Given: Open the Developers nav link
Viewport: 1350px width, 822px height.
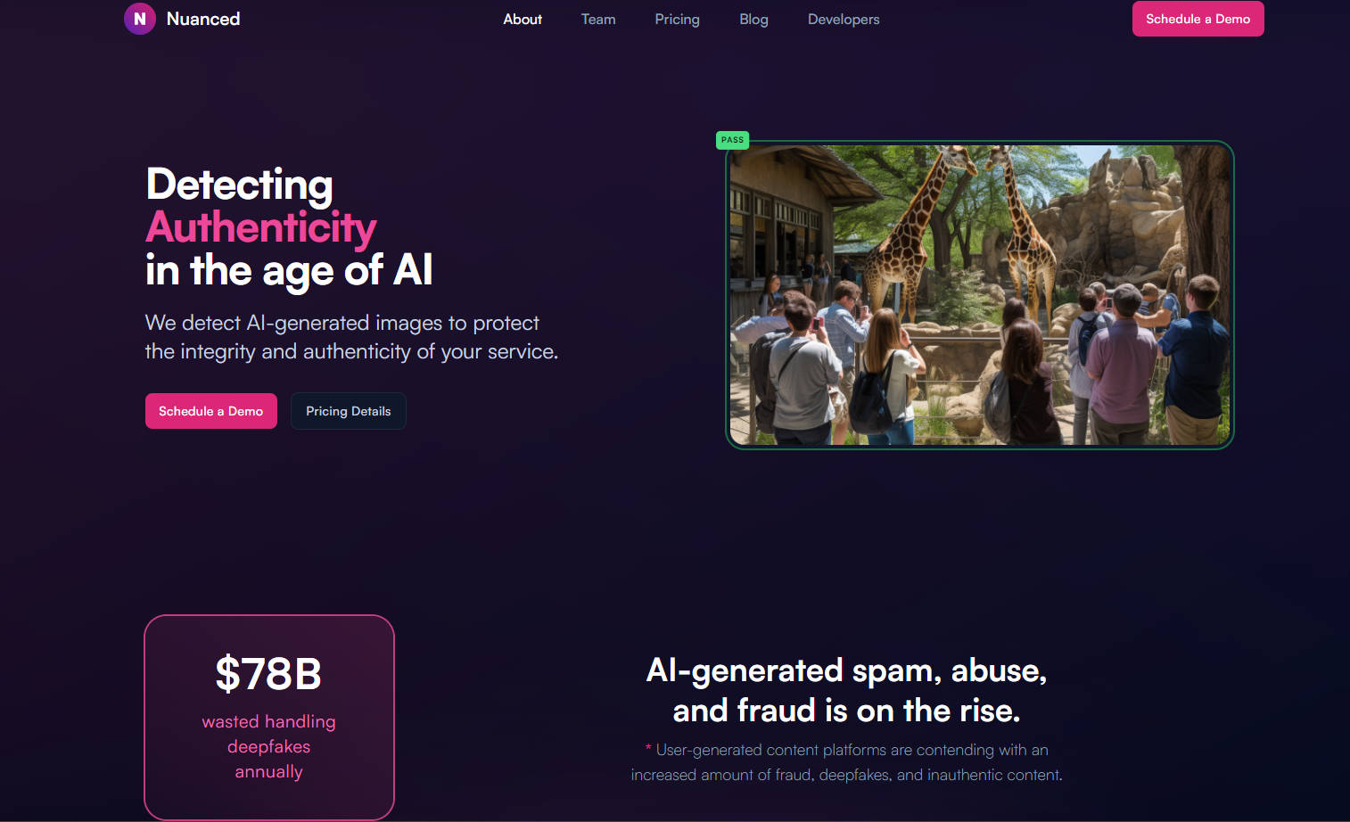Looking at the screenshot, I should (844, 19).
